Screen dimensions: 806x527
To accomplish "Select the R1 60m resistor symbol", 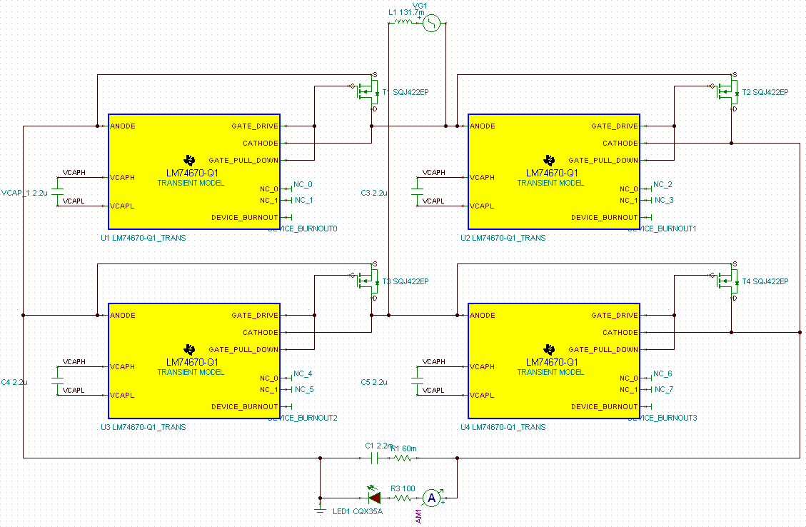I will point(403,458).
